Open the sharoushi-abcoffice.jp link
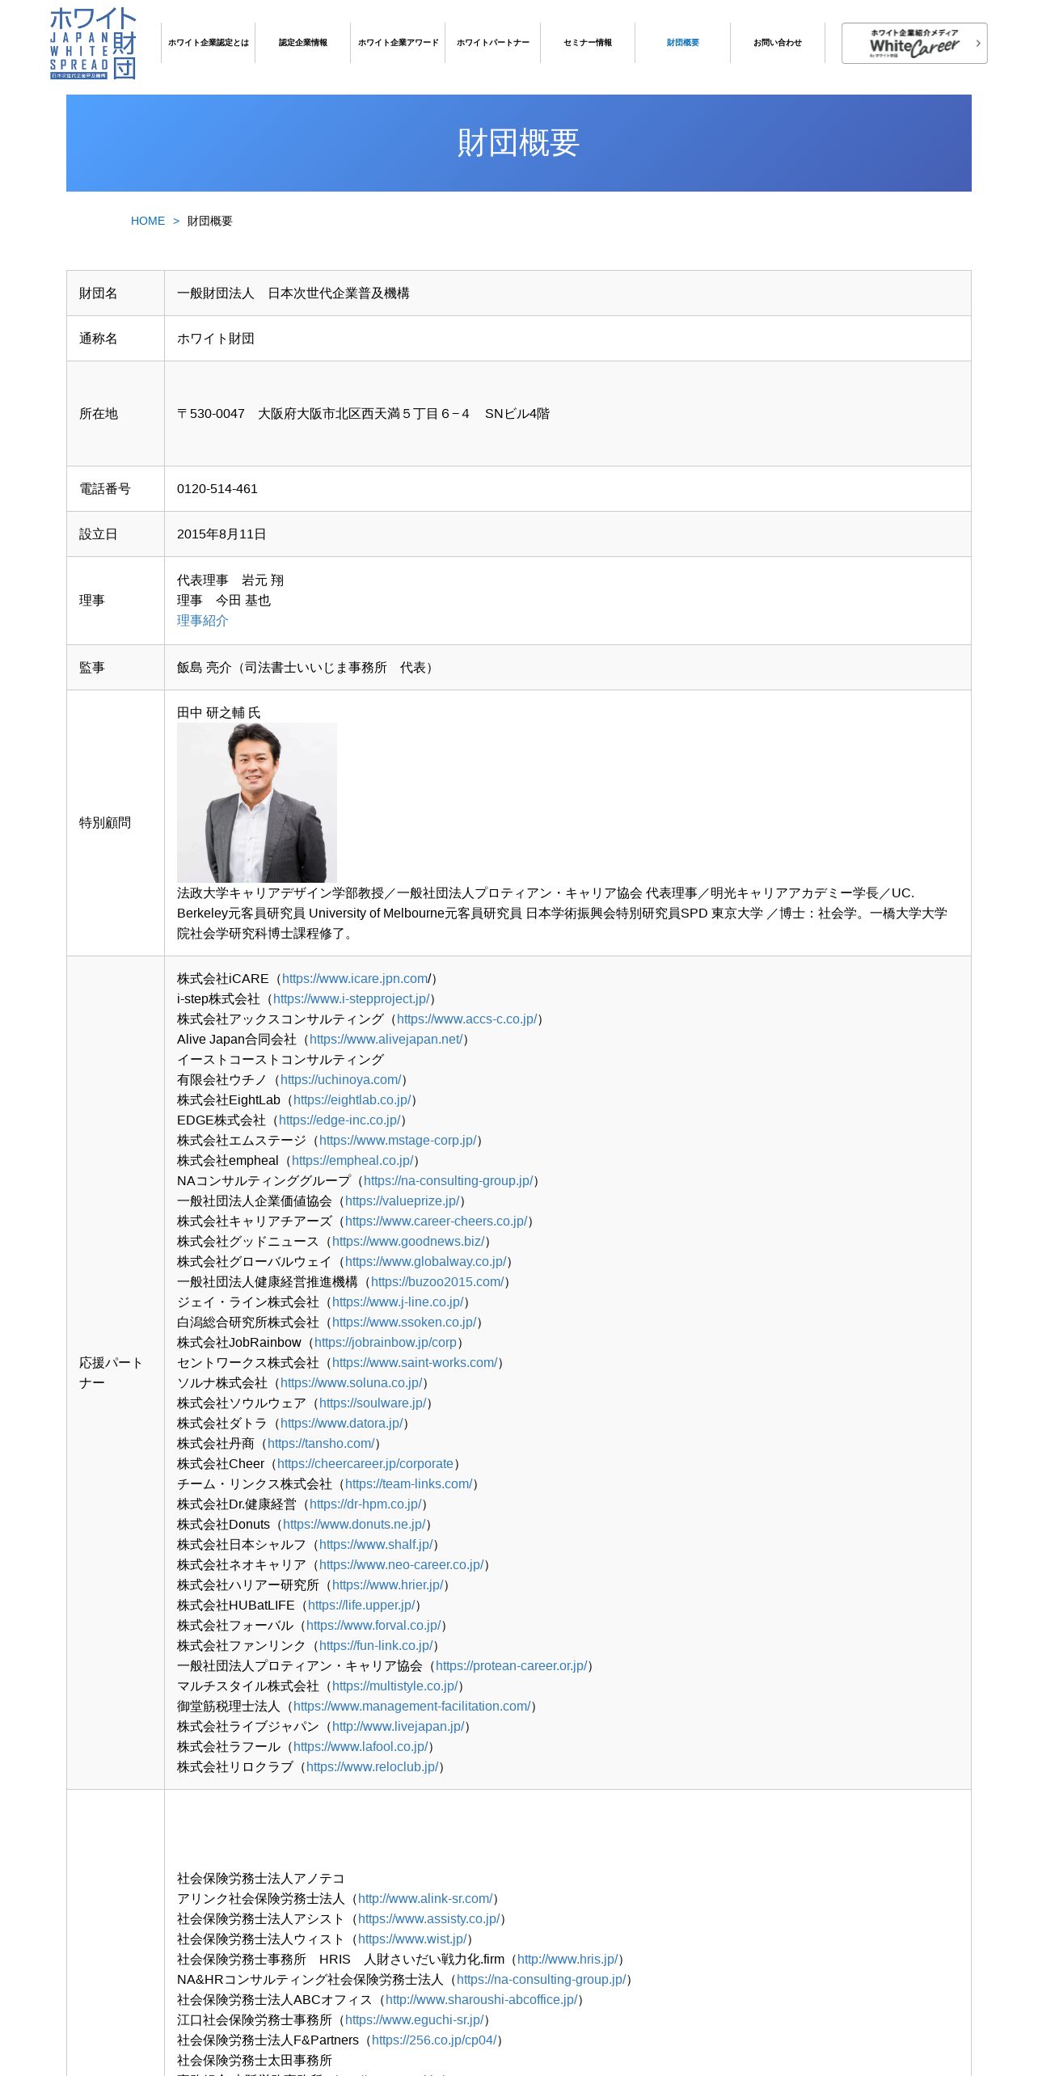This screenshot has width=1038, height=2076. pos(482,2000)
